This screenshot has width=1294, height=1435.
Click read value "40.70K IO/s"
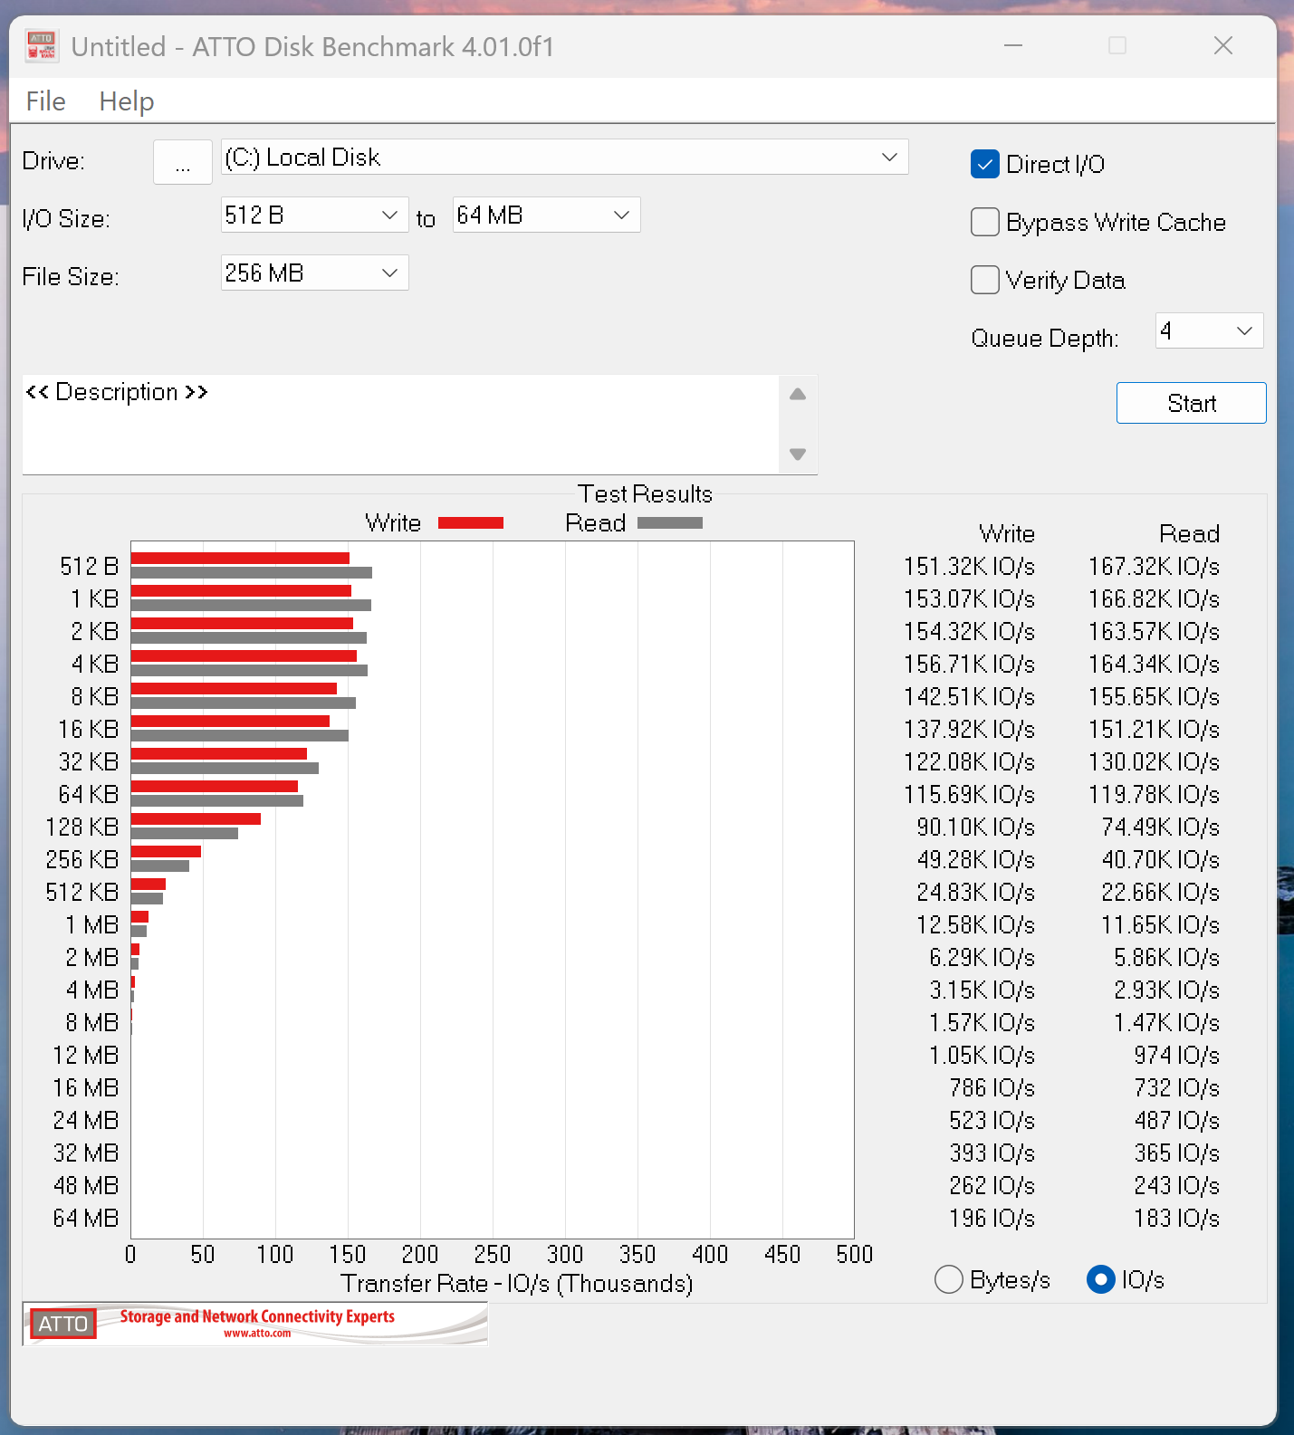[x=1160, y=860]
